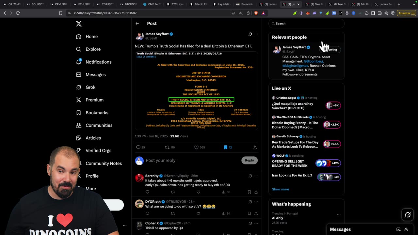Viewport: 418px width, 235px height.
Task: Reload the page
Action: (x=18, y=13)
